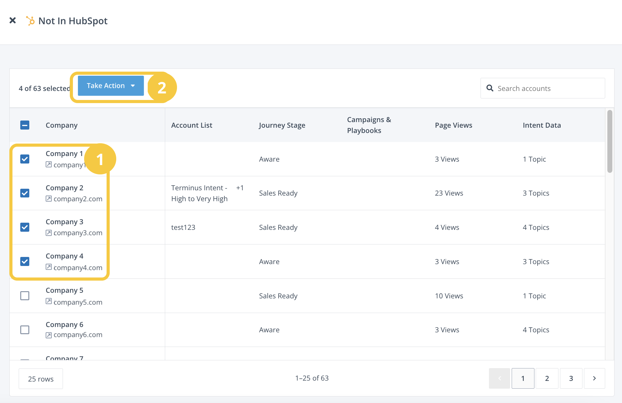Close the Not In HubSpot panel

pos(12,21)
